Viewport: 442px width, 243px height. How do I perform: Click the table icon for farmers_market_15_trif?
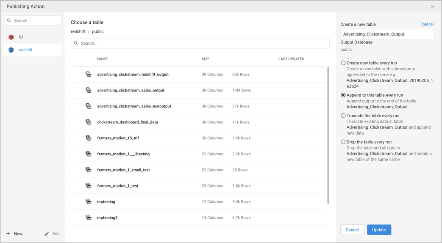click(x=89, y=138)
